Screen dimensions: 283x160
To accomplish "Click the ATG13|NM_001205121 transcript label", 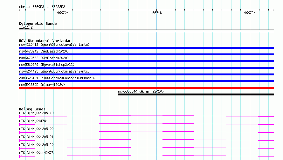I will pos(36,137).
